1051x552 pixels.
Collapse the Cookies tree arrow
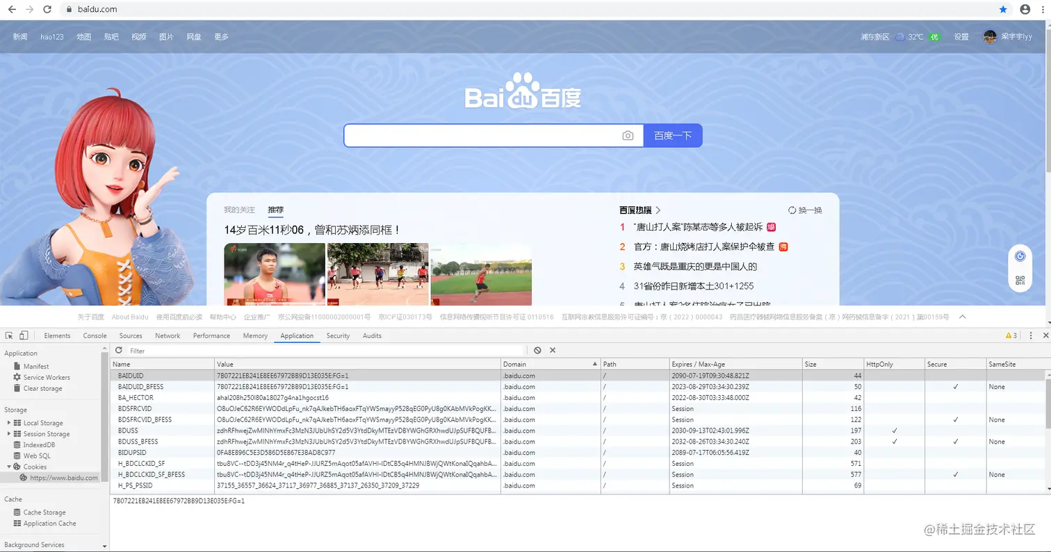[x=9, y=467]
